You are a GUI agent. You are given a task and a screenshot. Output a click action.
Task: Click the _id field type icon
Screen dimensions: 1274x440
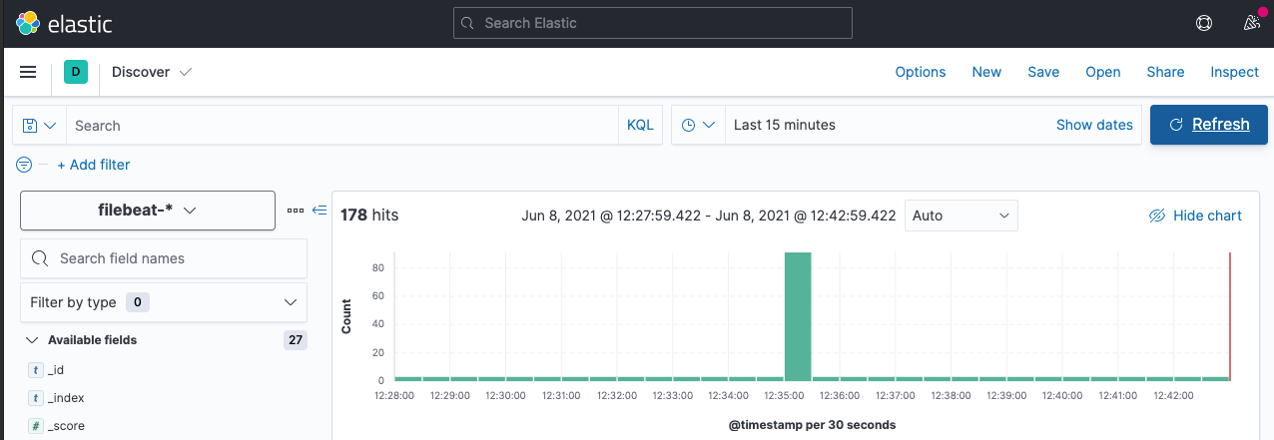37,370
